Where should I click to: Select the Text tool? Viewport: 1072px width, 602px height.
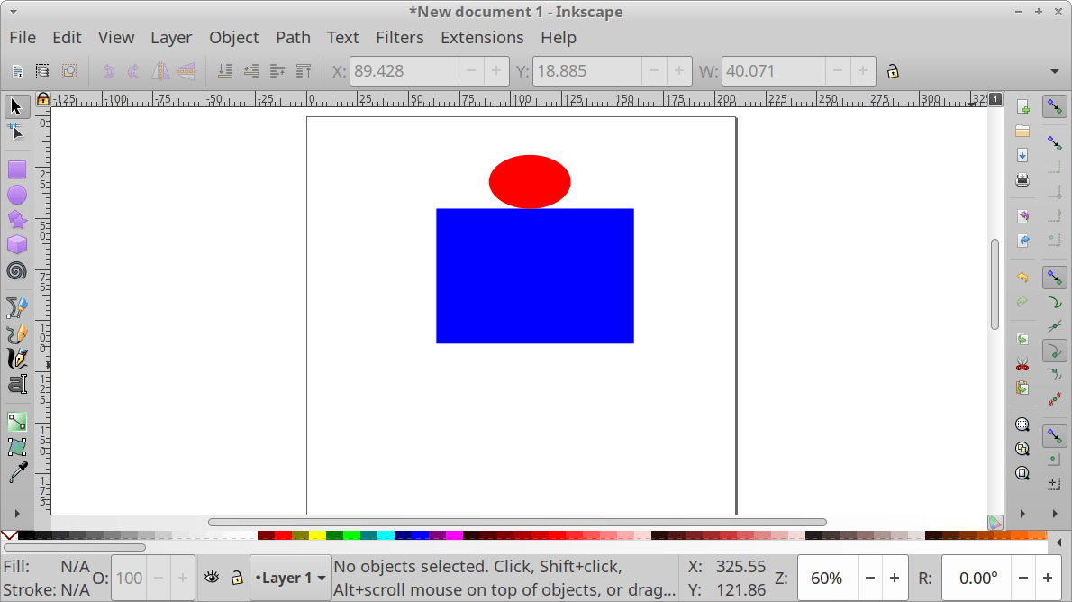17,384
